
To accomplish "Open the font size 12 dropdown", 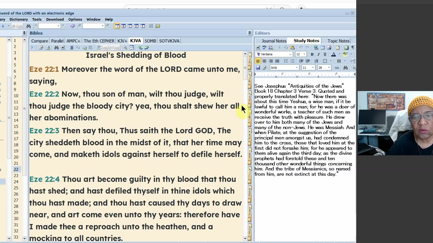I will (304, 54).
